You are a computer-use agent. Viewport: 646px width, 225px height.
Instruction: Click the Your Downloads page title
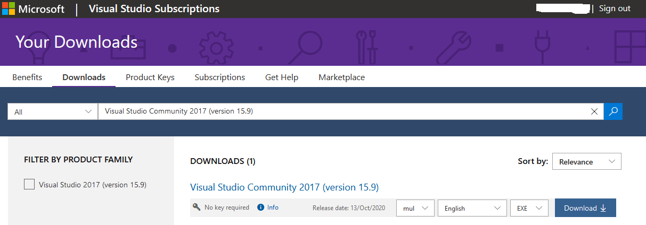[76, 42]
